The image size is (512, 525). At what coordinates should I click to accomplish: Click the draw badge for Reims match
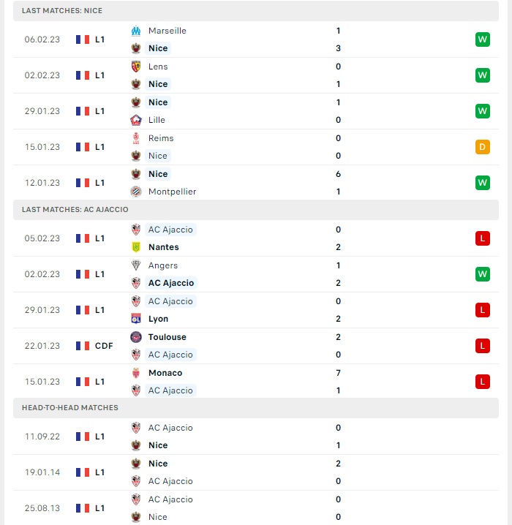(482, 147)
